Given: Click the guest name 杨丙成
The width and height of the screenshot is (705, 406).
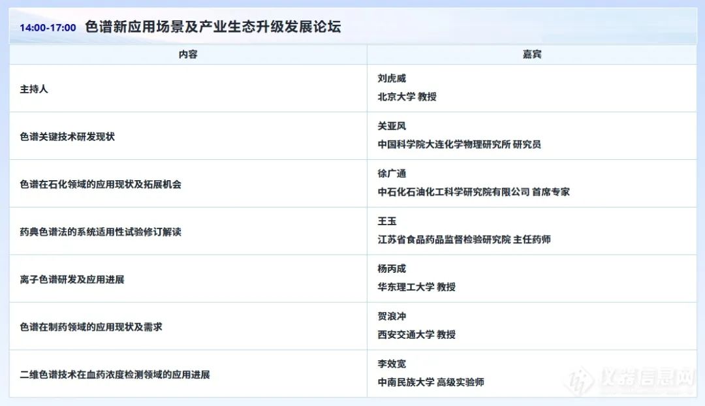Looking at the screenshot, I should (392, 269).
